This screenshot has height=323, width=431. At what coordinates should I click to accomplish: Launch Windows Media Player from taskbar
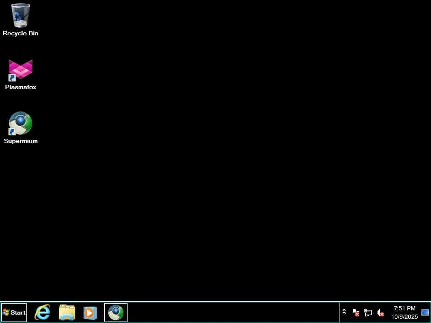click(90, 312)
